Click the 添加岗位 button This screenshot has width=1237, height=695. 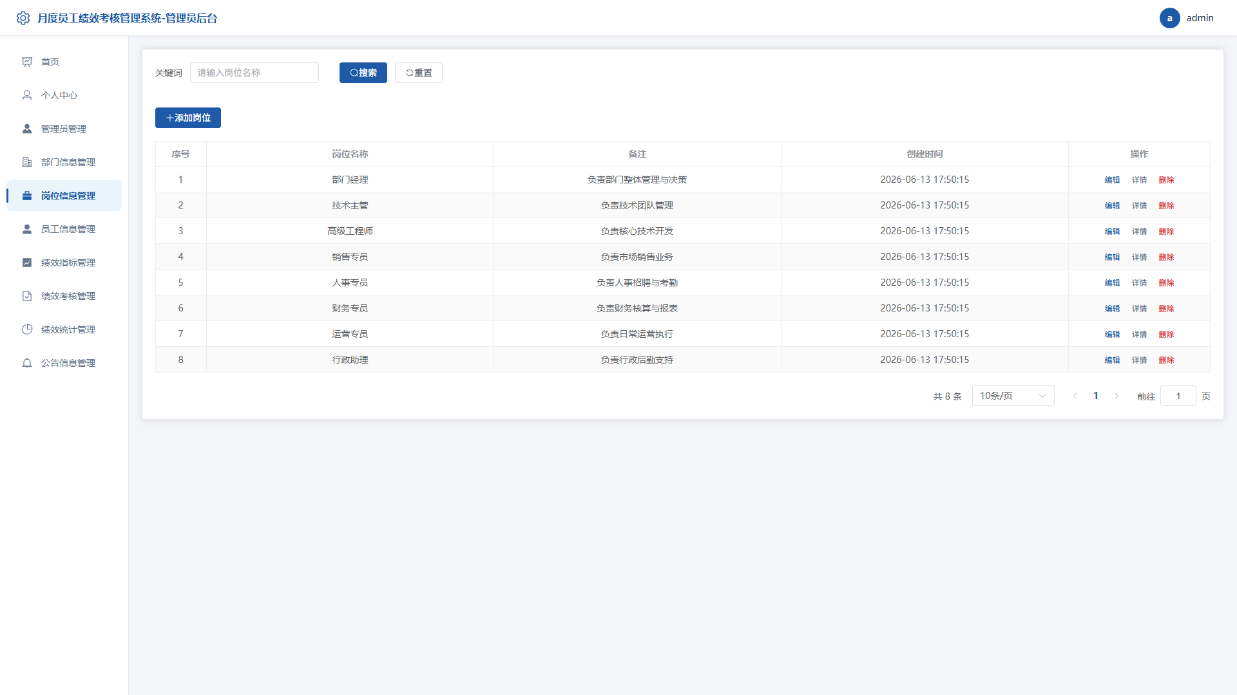(188, 118)
